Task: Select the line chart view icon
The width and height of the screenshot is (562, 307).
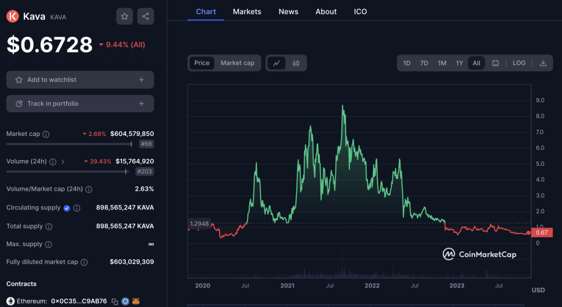Action: click(277, 63)
